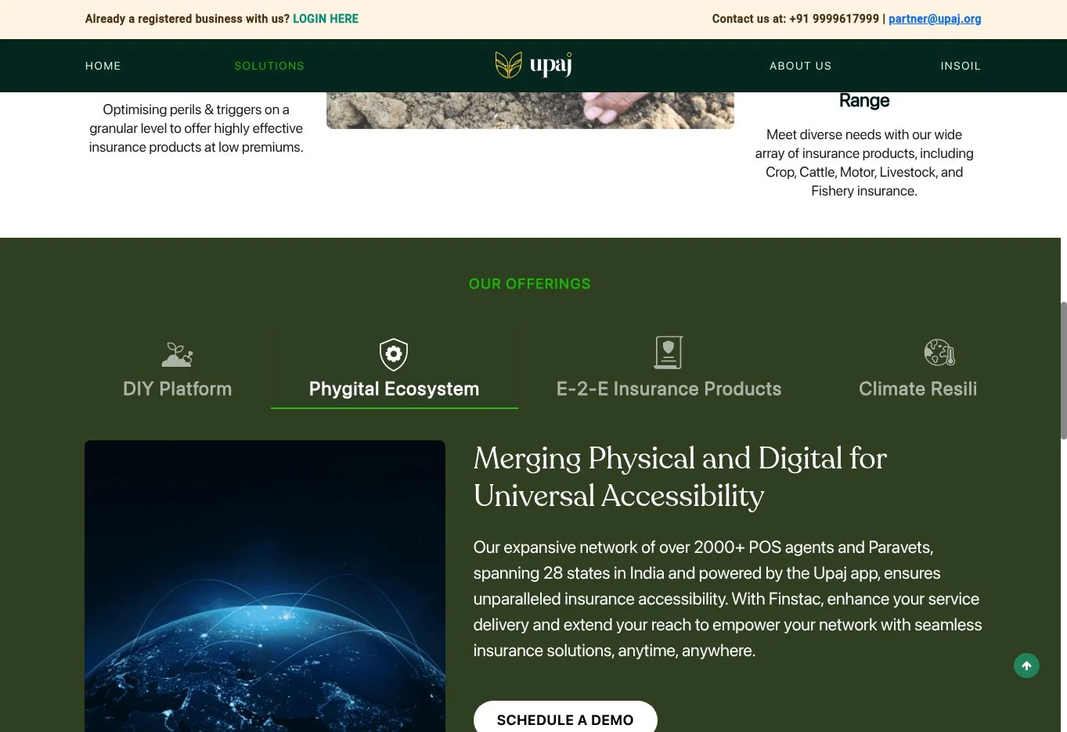Image resolution: width=1067 pixels, height=732 pixels.
Task: Navigate to About Us
Action: 801,66
